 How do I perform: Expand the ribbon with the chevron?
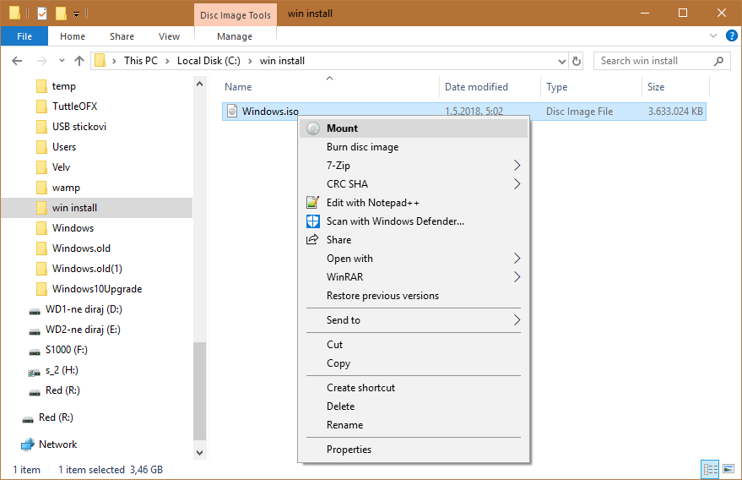[x=713, y=36]
